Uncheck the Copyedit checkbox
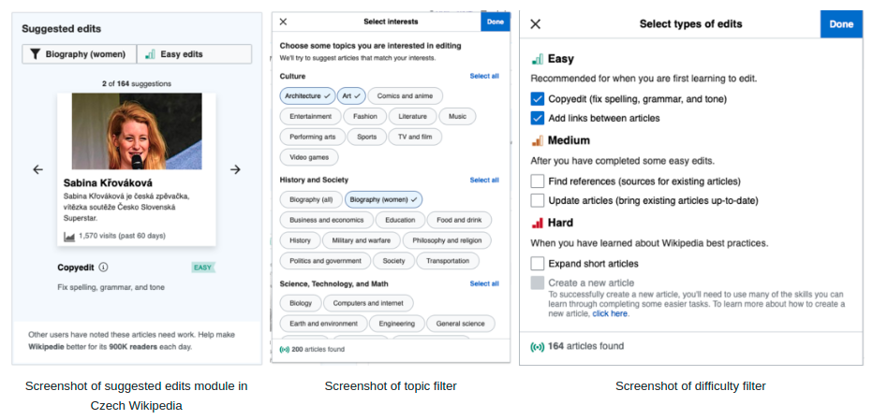The image size is (873, 420). coord(538,99)
